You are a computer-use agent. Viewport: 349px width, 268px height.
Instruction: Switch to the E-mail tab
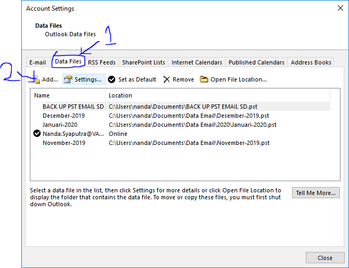tap(37, 62)
